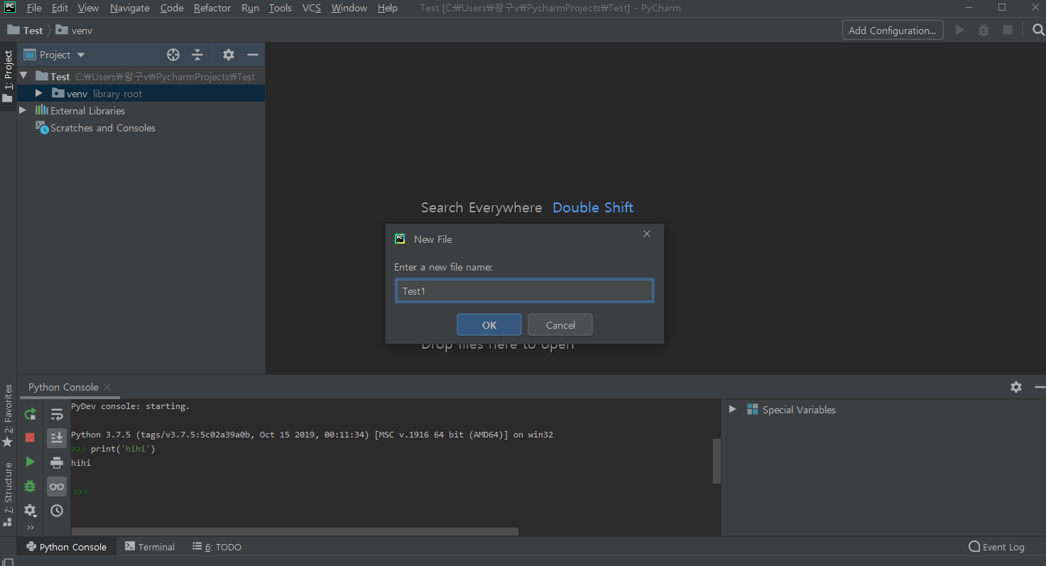Open the Event Log
Screen dimensions: 1046x566
[x=996, y=547]
